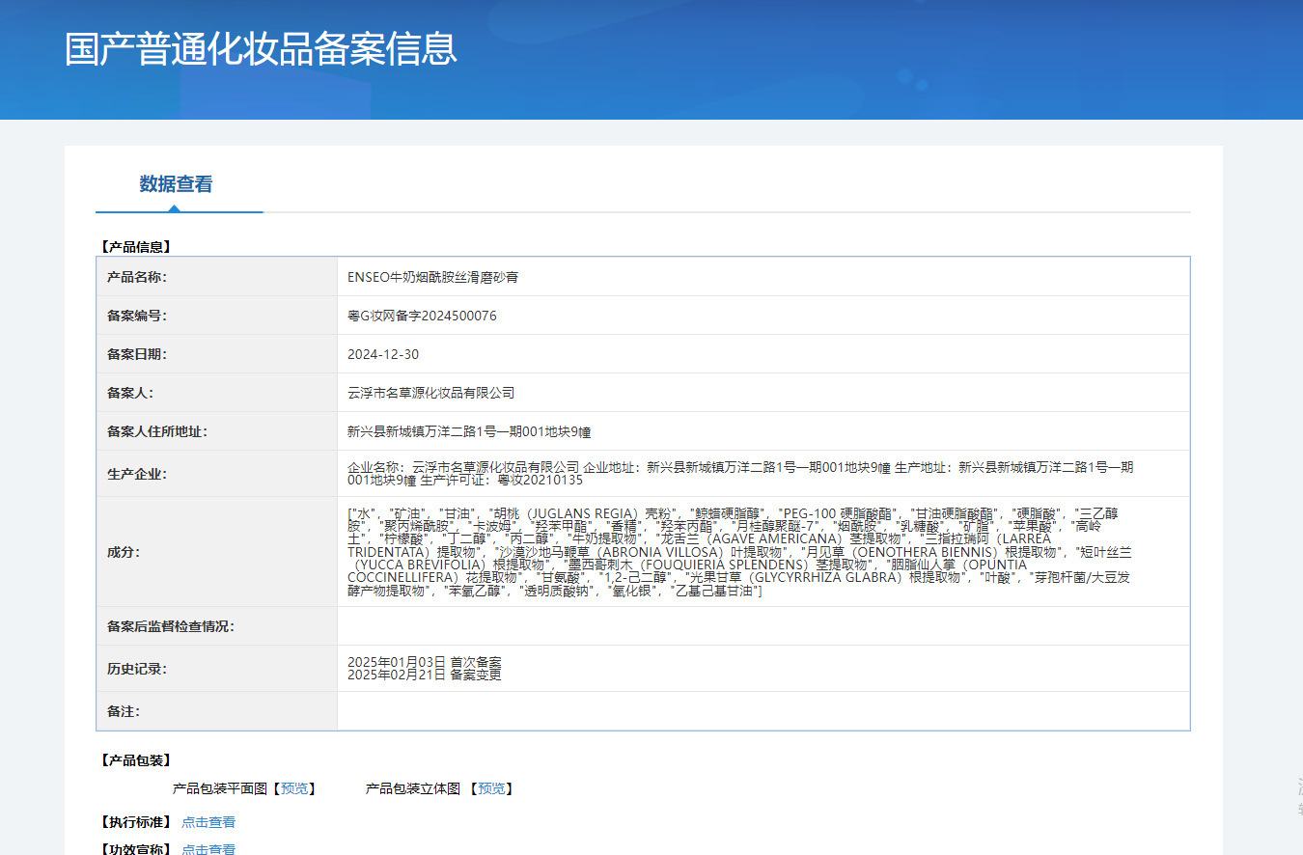Select the 产品名称 row label
Viewport: 1303px width, 855px height.
click(x=137, y=277)
